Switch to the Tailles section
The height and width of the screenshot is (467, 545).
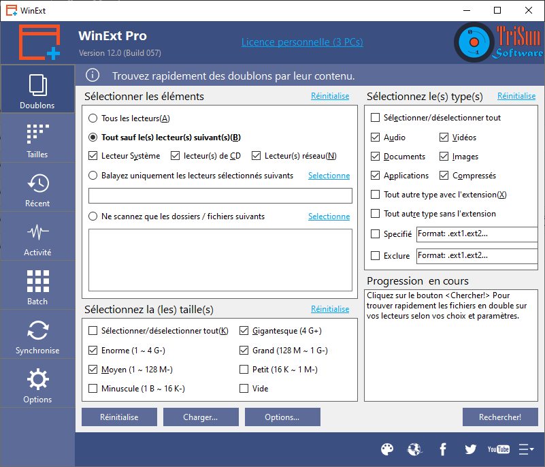click(x=37, y=138)
